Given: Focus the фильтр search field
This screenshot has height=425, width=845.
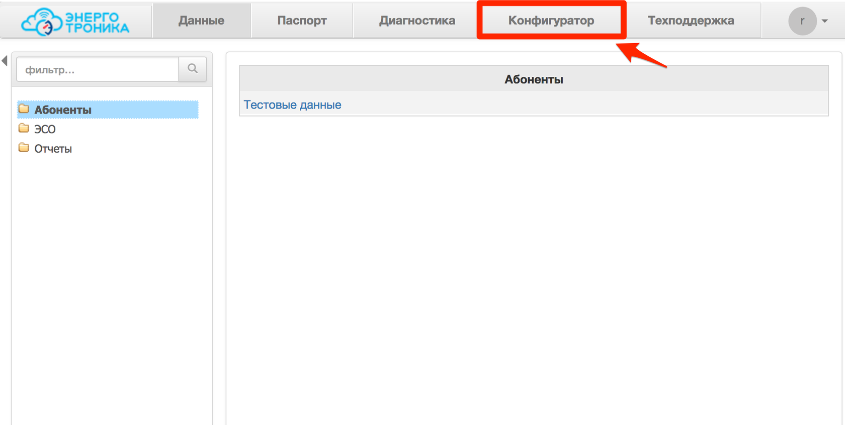Looking at the screenshot, I should (98, 69).
